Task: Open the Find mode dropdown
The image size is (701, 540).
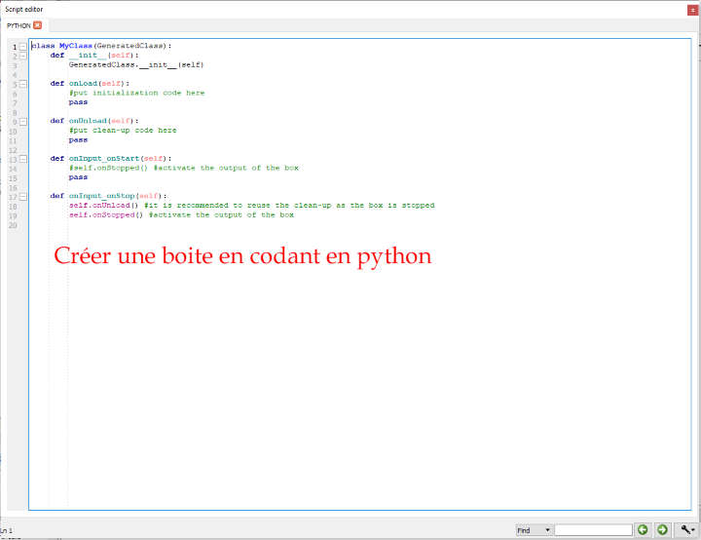Action: [534, 530]
